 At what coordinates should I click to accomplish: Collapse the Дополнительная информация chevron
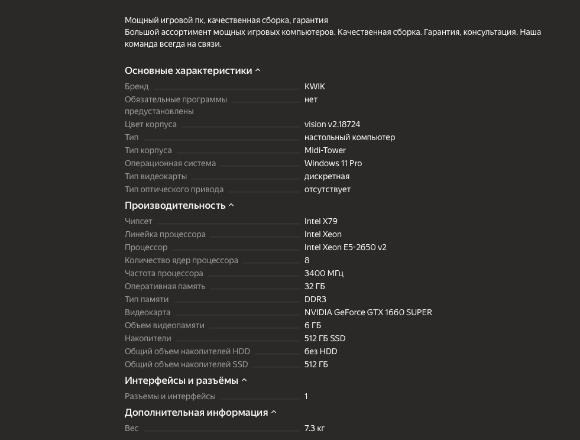(x=274, y=412)
